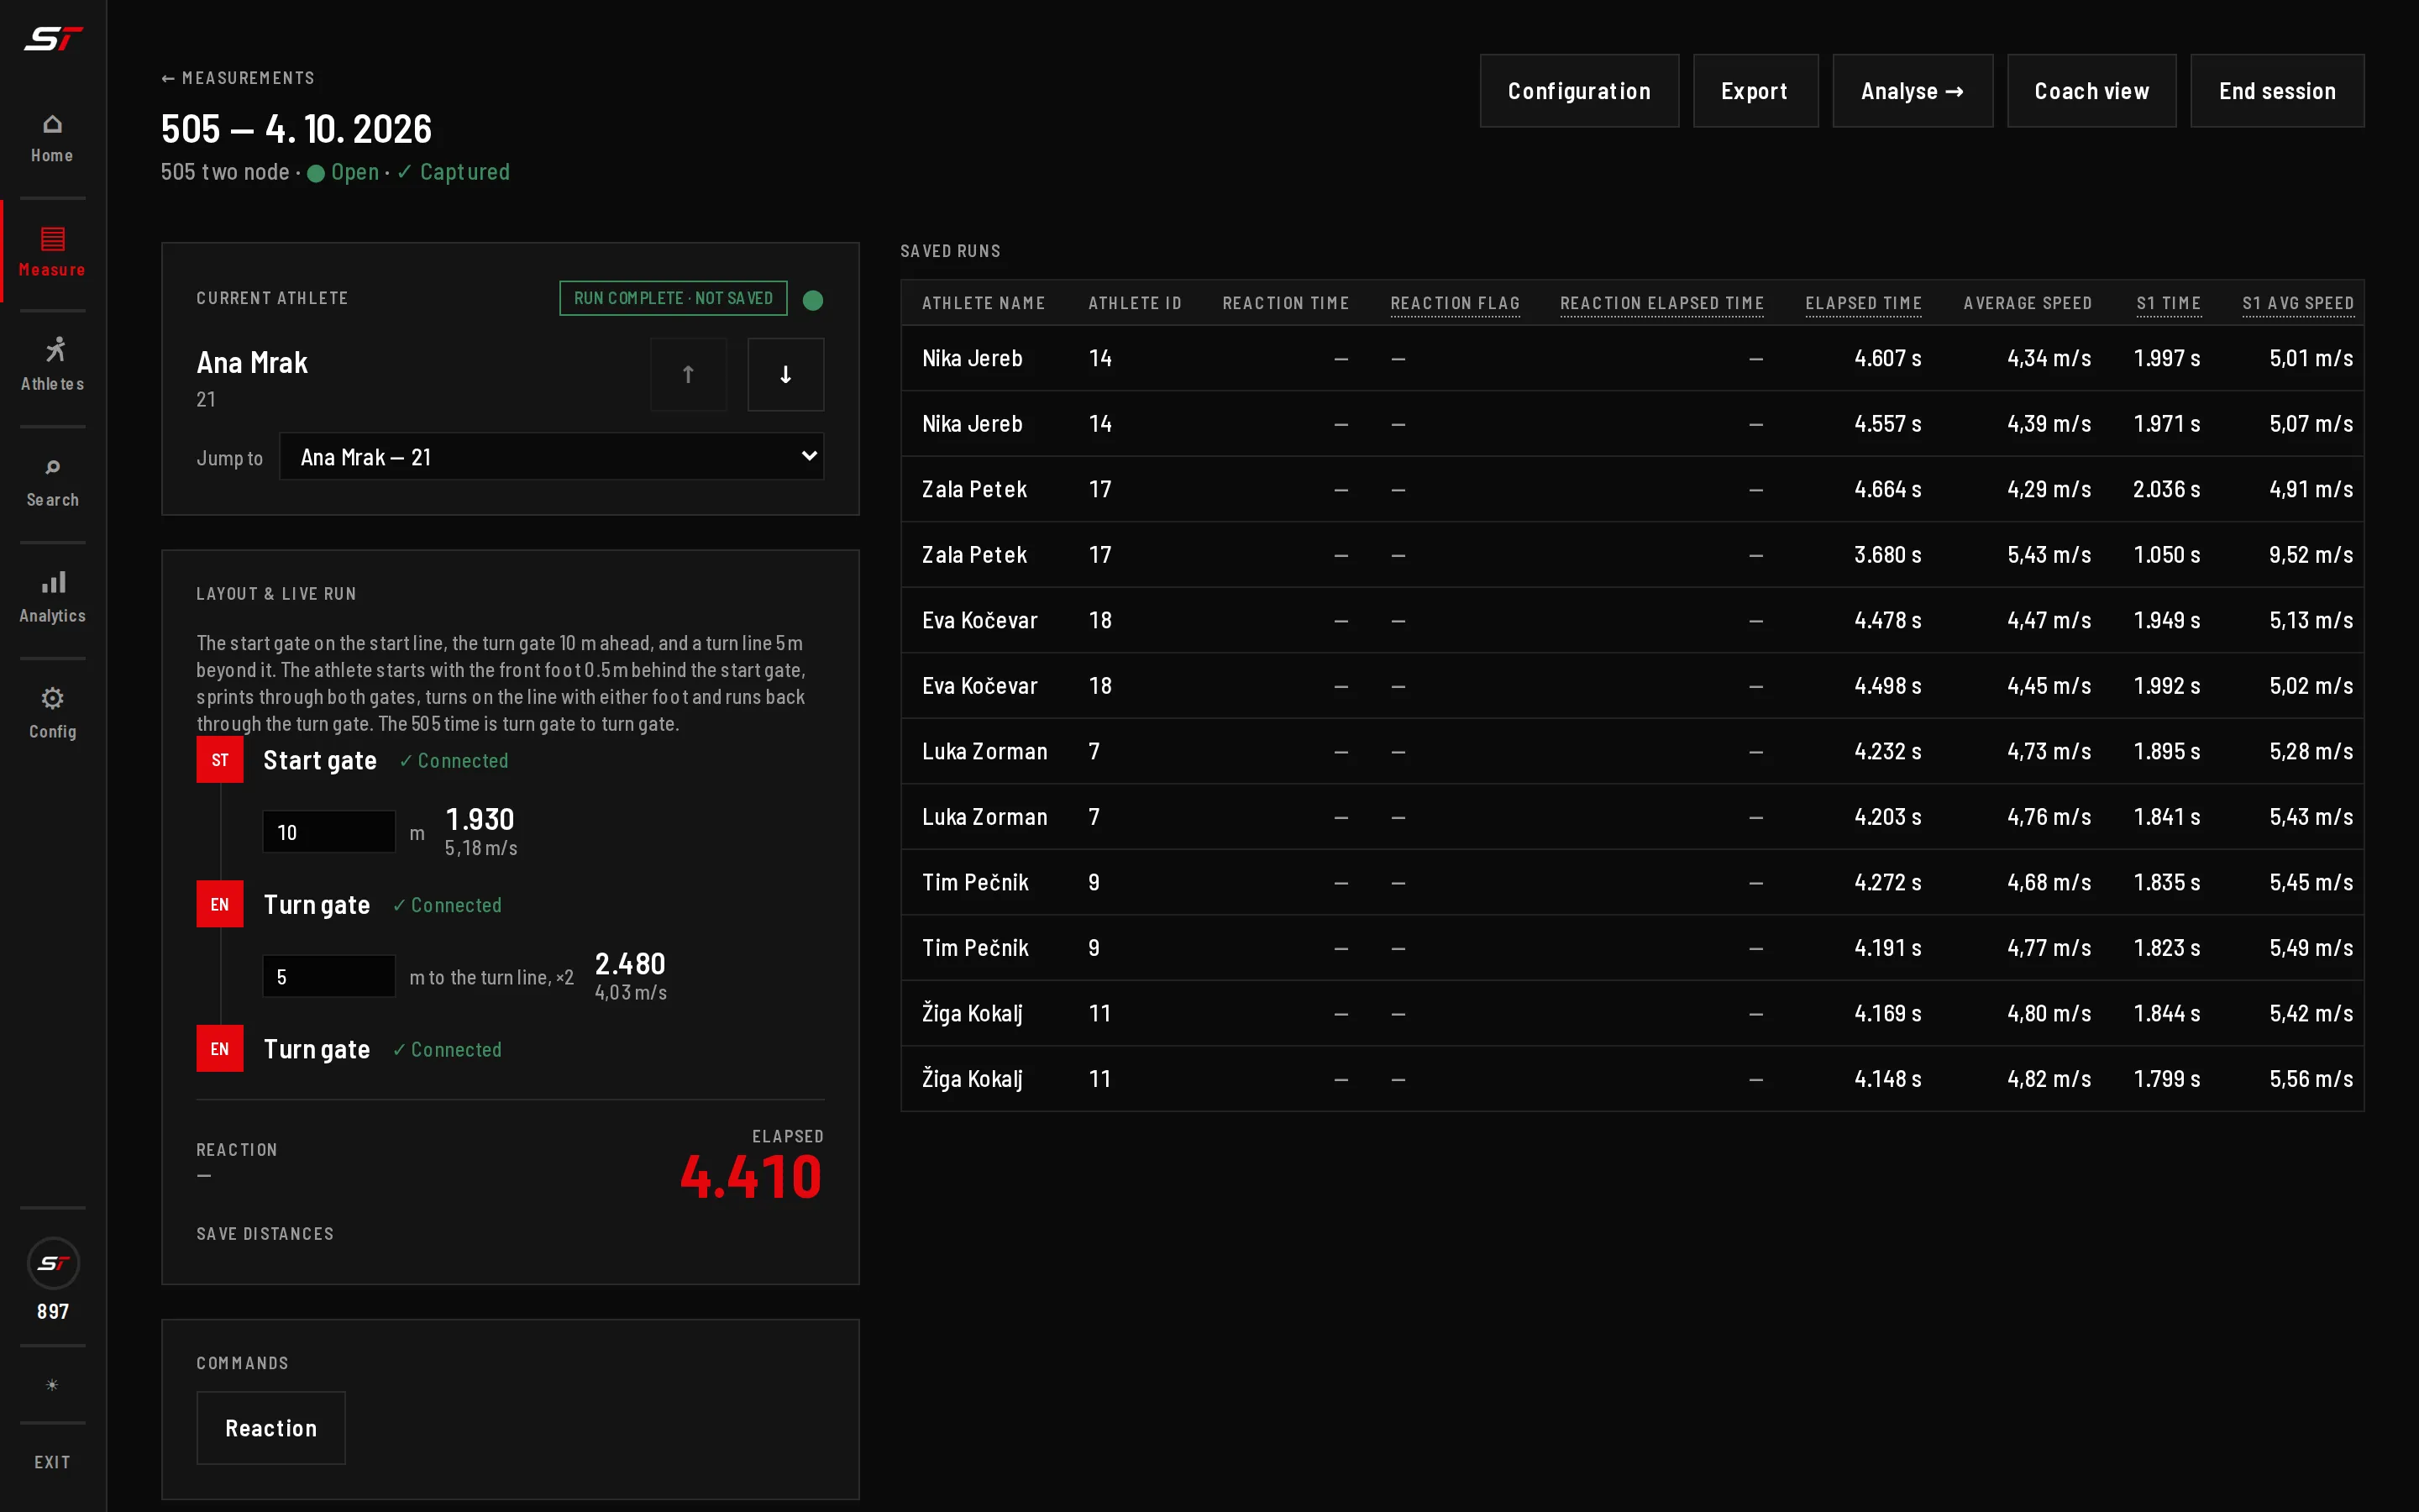Select the Žiga Kokalj run with 4.148 s

(x=1632, y=1079)
